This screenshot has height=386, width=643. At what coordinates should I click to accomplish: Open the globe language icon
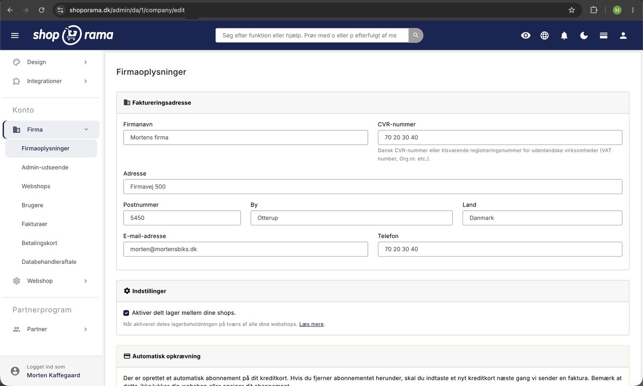point(545,35)
